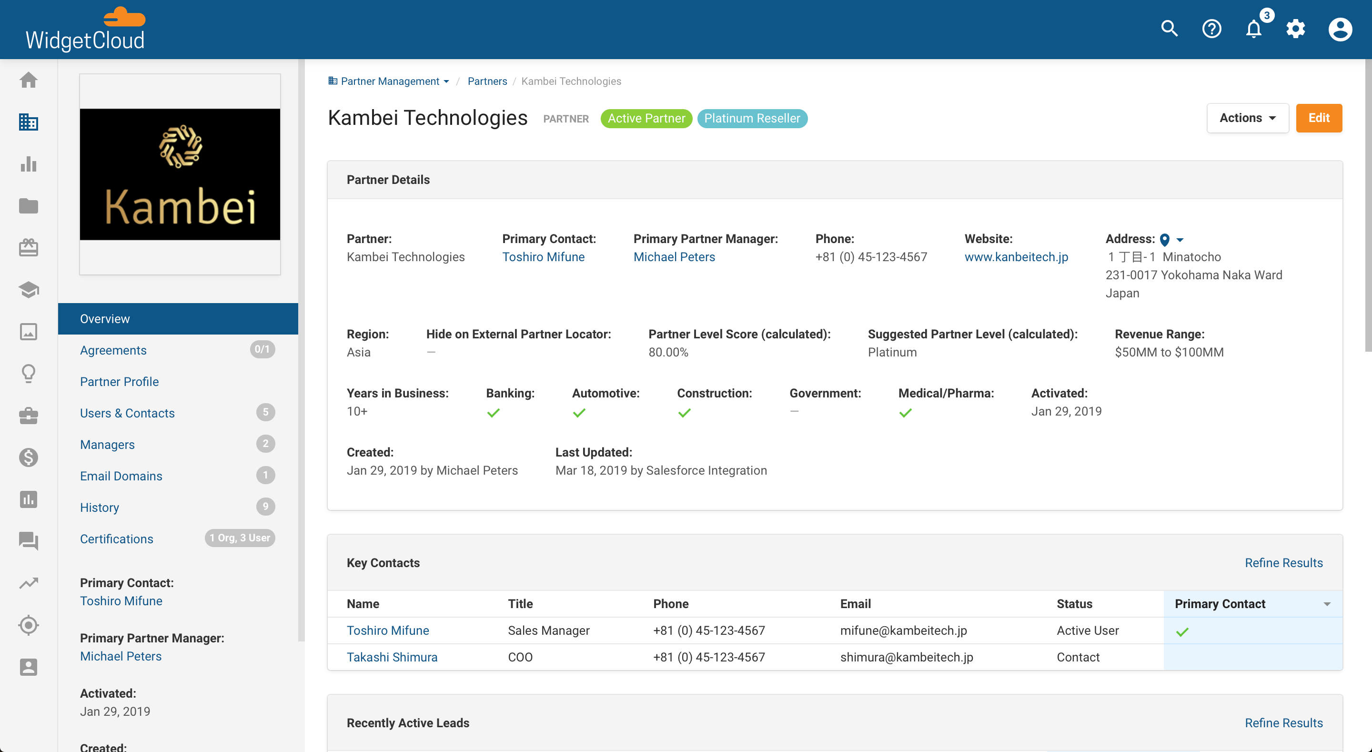Click the Kambei logo thumbnail
Viewport: 1372px width, 752px height.
[x=180, y=174]
